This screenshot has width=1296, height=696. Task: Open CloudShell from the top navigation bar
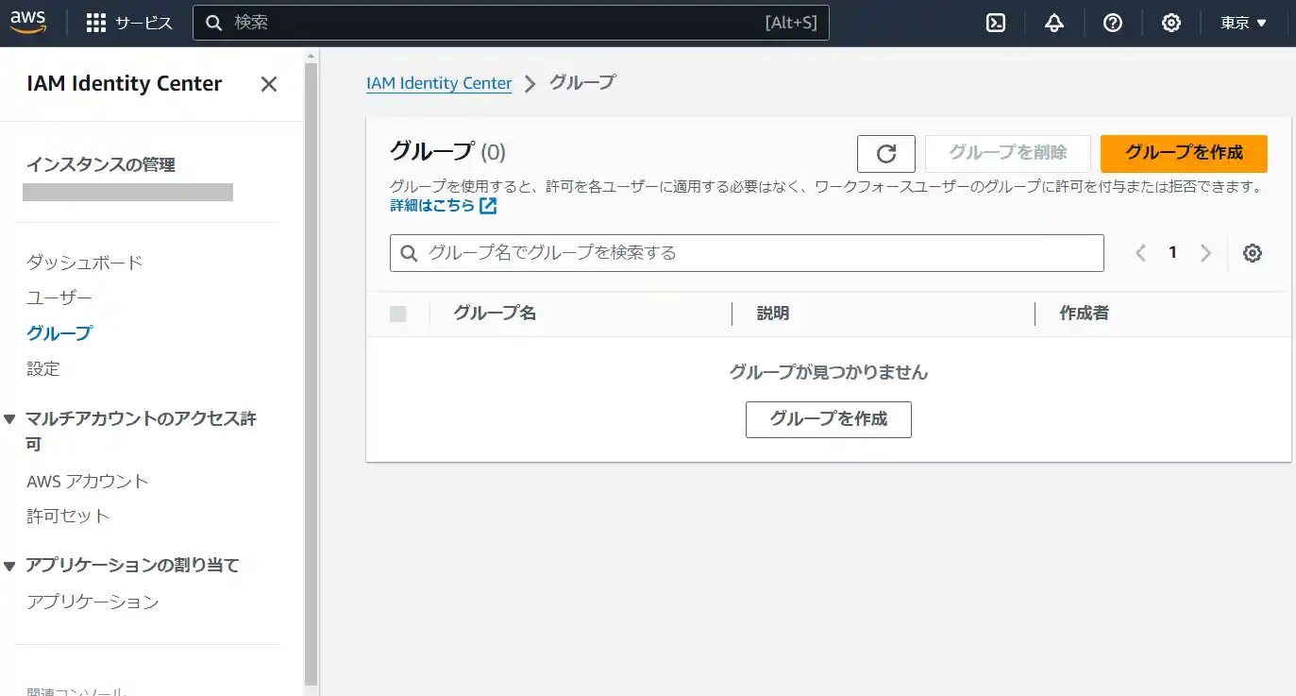click(995, 22)
